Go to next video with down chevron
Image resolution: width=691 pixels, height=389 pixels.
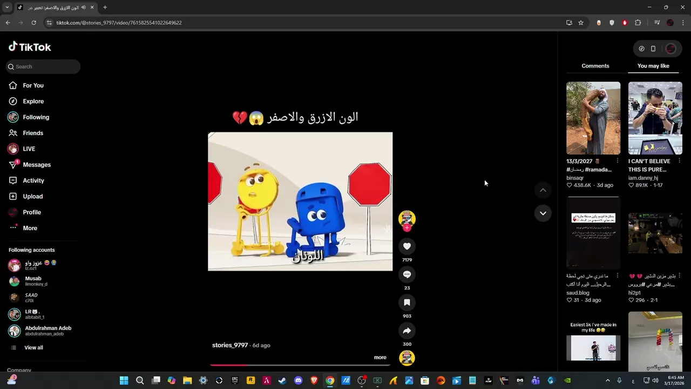coord(543,213)
